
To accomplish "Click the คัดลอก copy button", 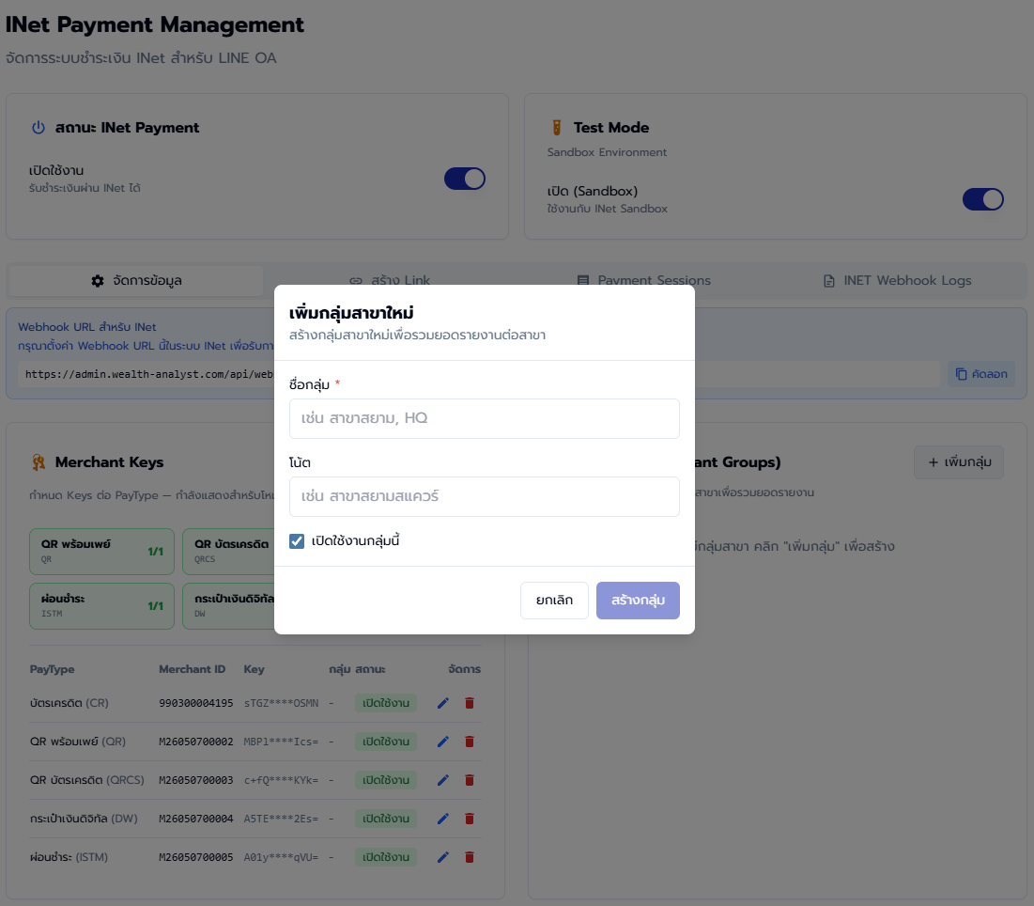I will coord(981,374).
